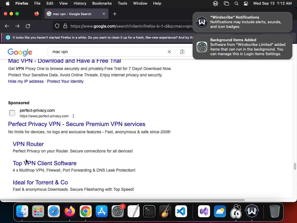Open the Edit menu
Screen dimensions: 297x223
point(50,3)
